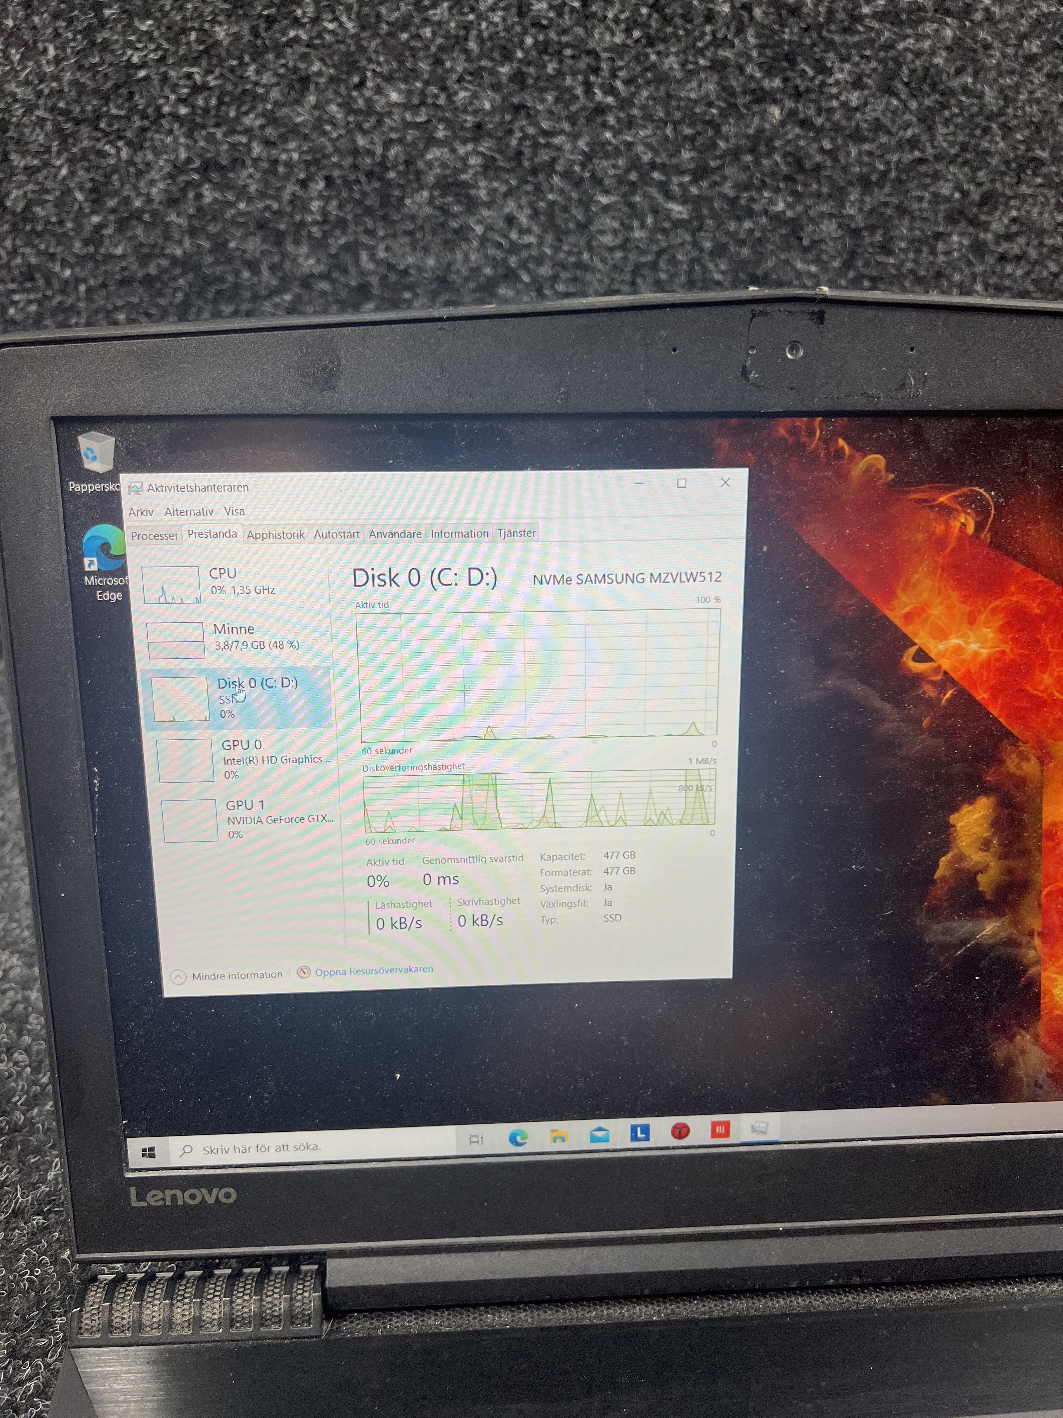1063x1418 pixels.
Task: Switch to the Processer tab
Action: 154,535
